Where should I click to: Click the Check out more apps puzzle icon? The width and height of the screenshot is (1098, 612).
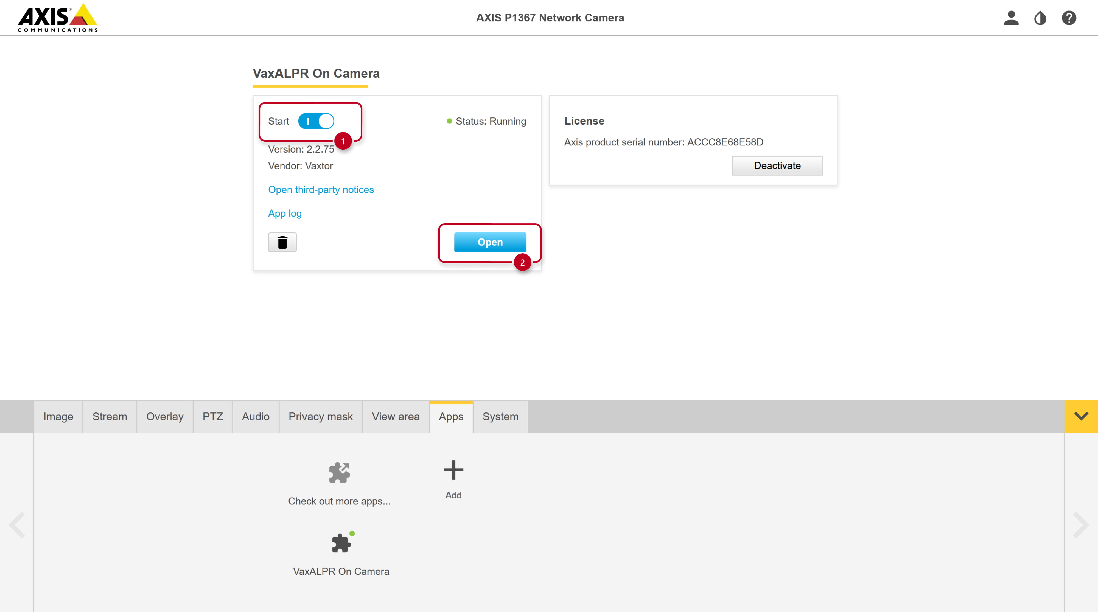pyautogui.click(x=339, y=472)
